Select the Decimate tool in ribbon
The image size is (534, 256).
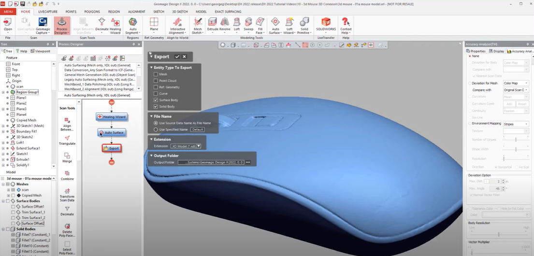pos(101,26)
